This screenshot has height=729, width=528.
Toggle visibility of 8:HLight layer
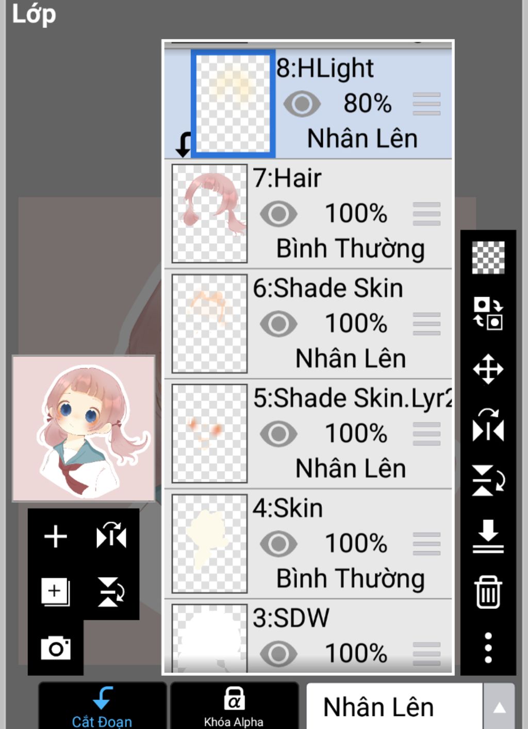pos(302,104)
